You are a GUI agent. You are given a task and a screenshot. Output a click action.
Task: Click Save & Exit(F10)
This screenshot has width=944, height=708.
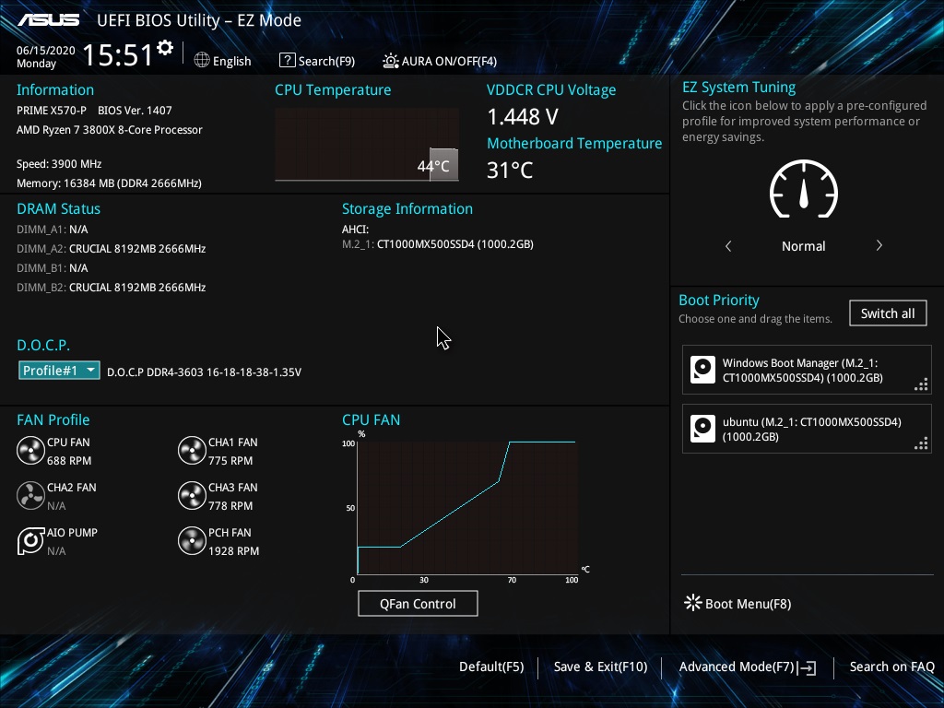[600, 667]
